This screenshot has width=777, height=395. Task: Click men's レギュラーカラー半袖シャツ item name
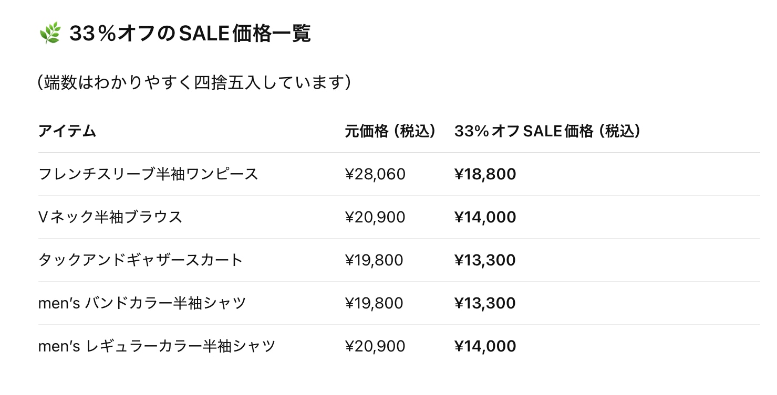pos(157,346)
